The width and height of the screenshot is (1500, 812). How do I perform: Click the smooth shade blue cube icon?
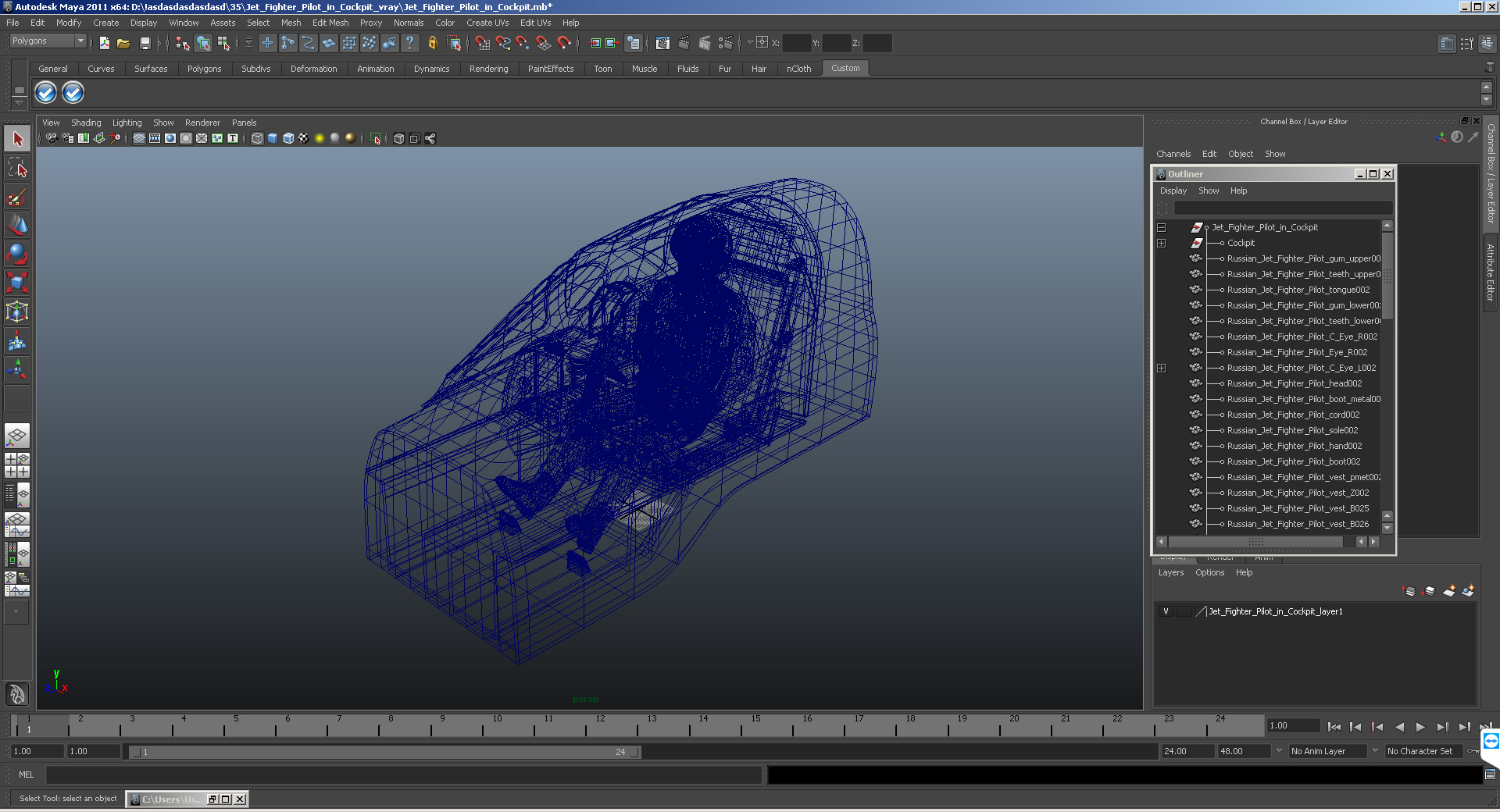click(273, 138)
